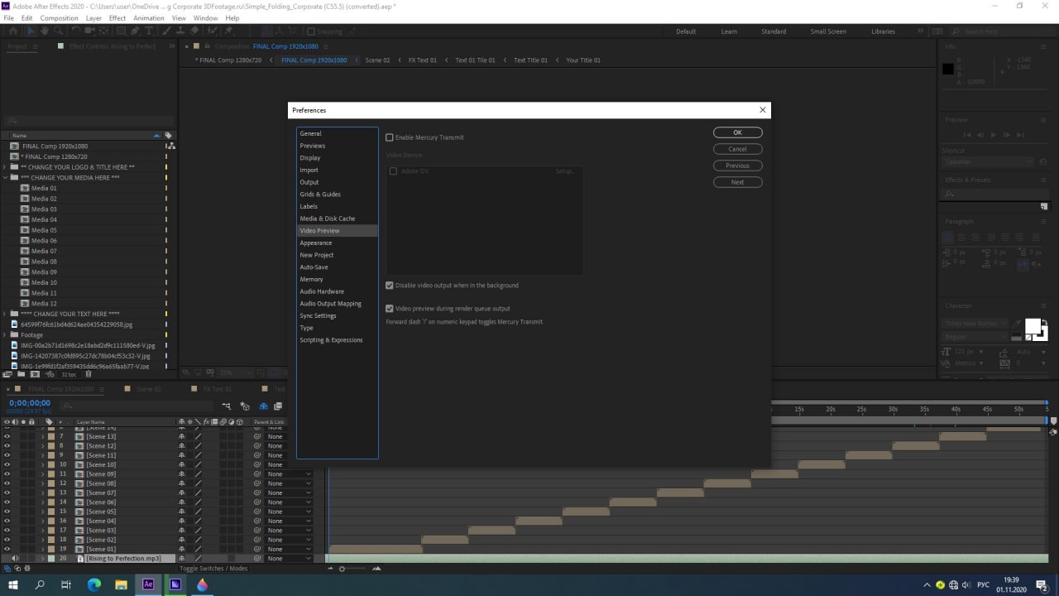
Task: Expand CHANGE YOUR TEXT HERE folder
Action: (5, 315)
